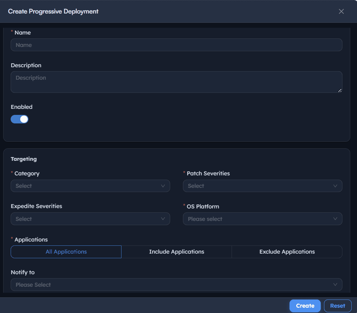
Task: Click the Applications field label
Action: (x=31, y=240)
